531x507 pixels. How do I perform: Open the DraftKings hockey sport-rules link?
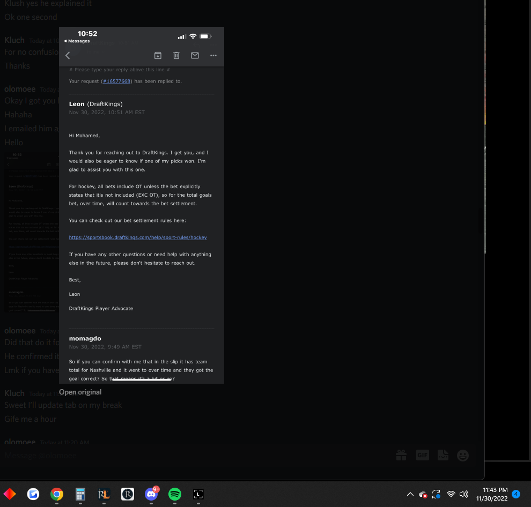138,237
